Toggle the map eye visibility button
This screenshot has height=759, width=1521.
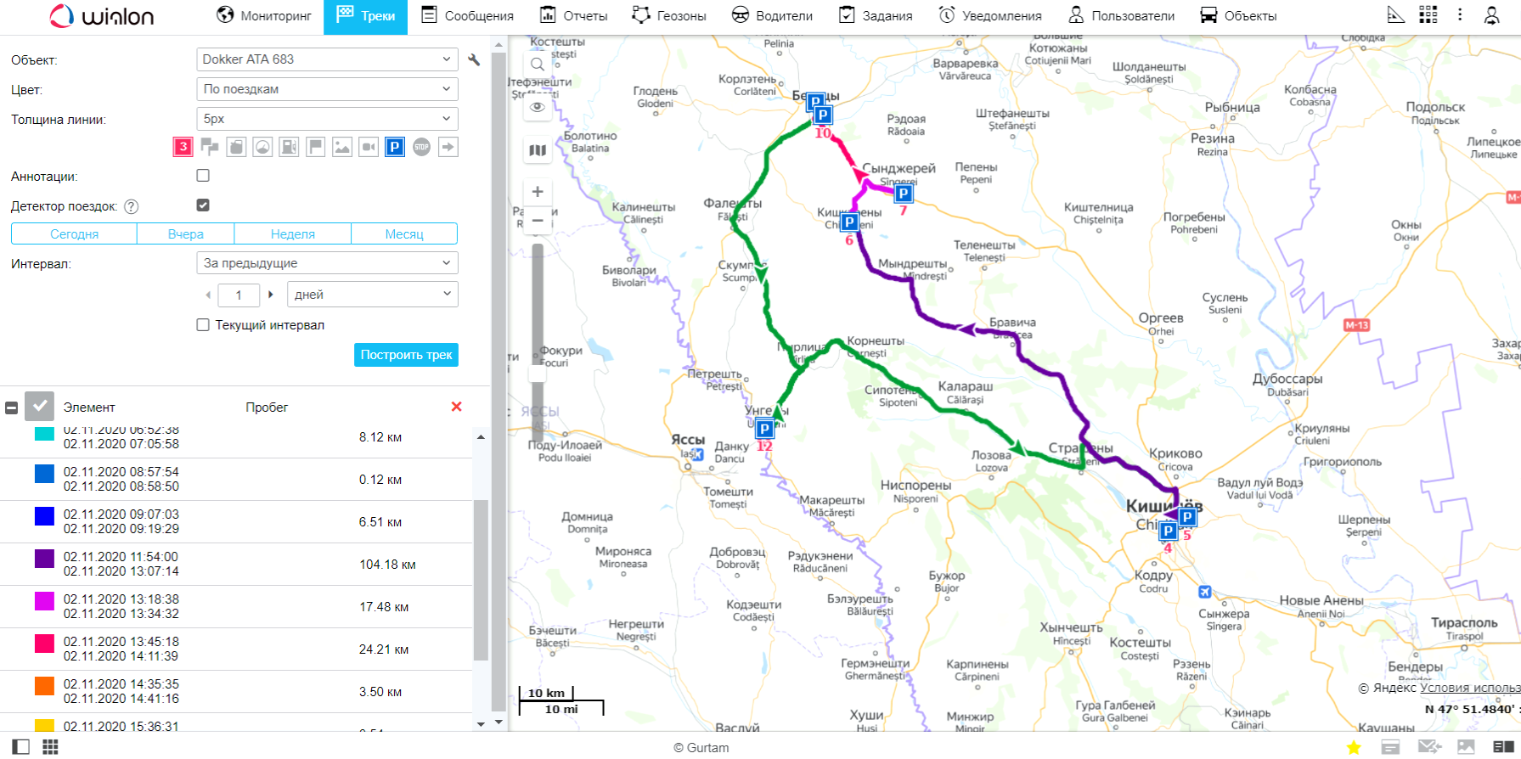[x=538, y=107]
